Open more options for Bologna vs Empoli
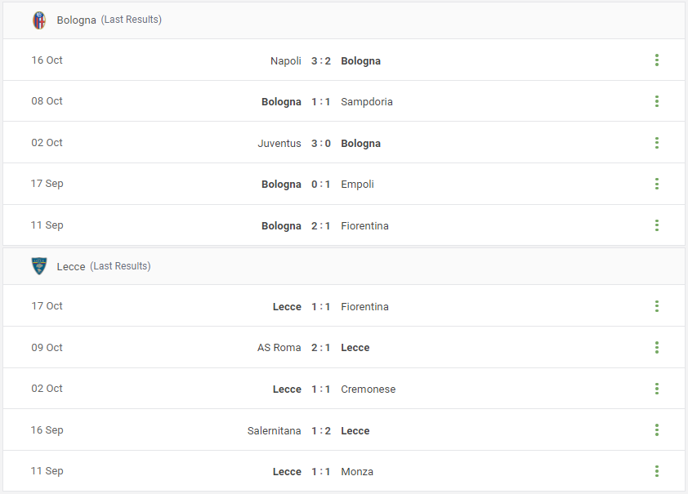The height and width of the screenshot is (494, 688). click(656, 184)
